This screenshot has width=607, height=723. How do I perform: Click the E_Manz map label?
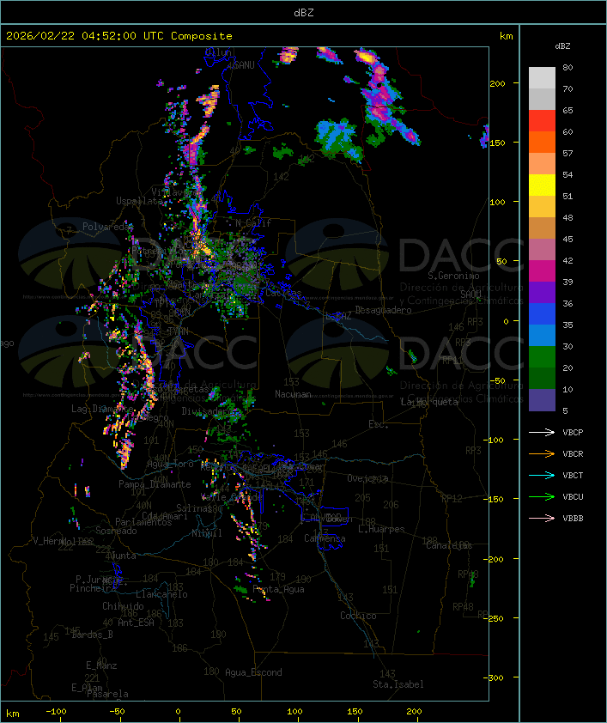pyautogui.click(x=101, y=665)
